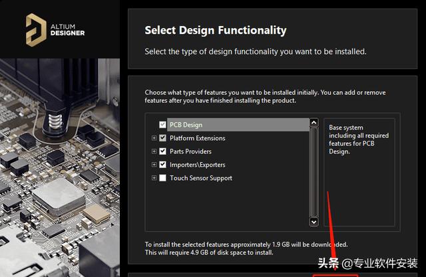Screen dimensions: 426x277
Task: Click the 'Select Design Functionality' heading
Action: (216, 30)
